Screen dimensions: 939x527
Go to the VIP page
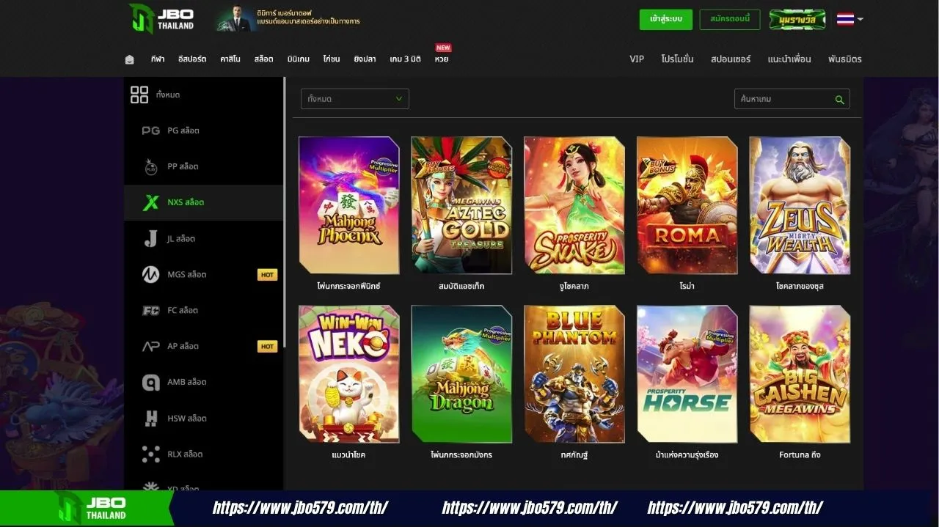[637, 59]
